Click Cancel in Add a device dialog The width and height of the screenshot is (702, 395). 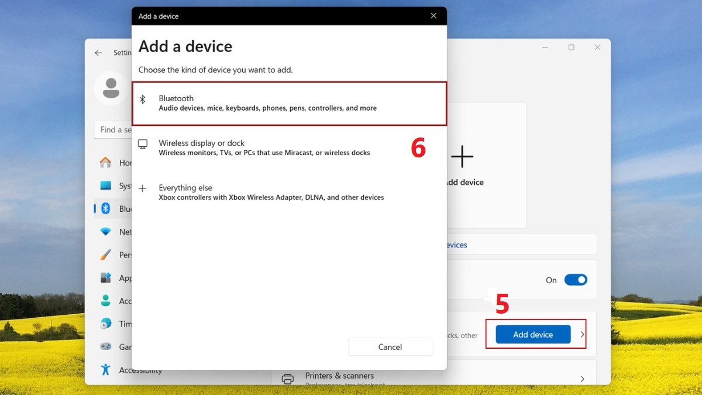pyautogui.click(x=390, y=347)
